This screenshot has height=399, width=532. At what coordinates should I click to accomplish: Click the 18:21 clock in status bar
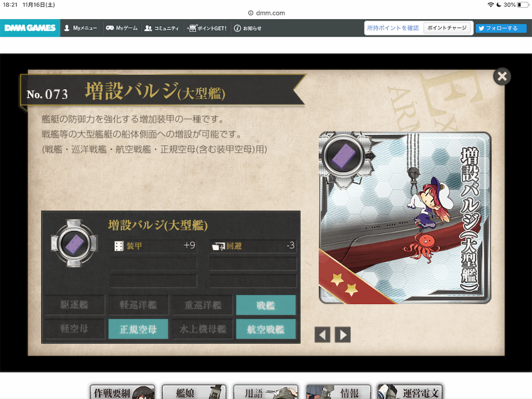tap(10, 5)
